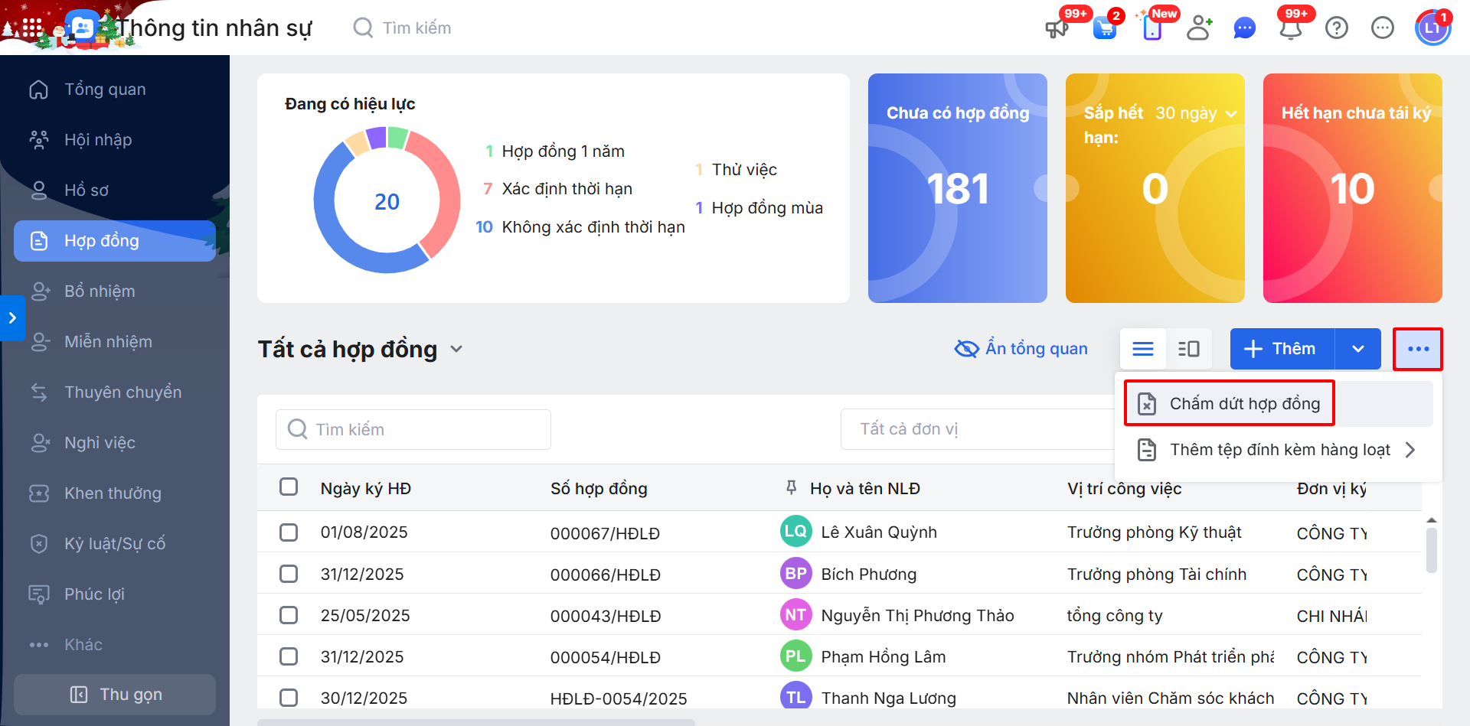The height and width of the screenshot is (726, 1470).
Task: Click the Thêm add contract button
Action: click(1282, 349)
